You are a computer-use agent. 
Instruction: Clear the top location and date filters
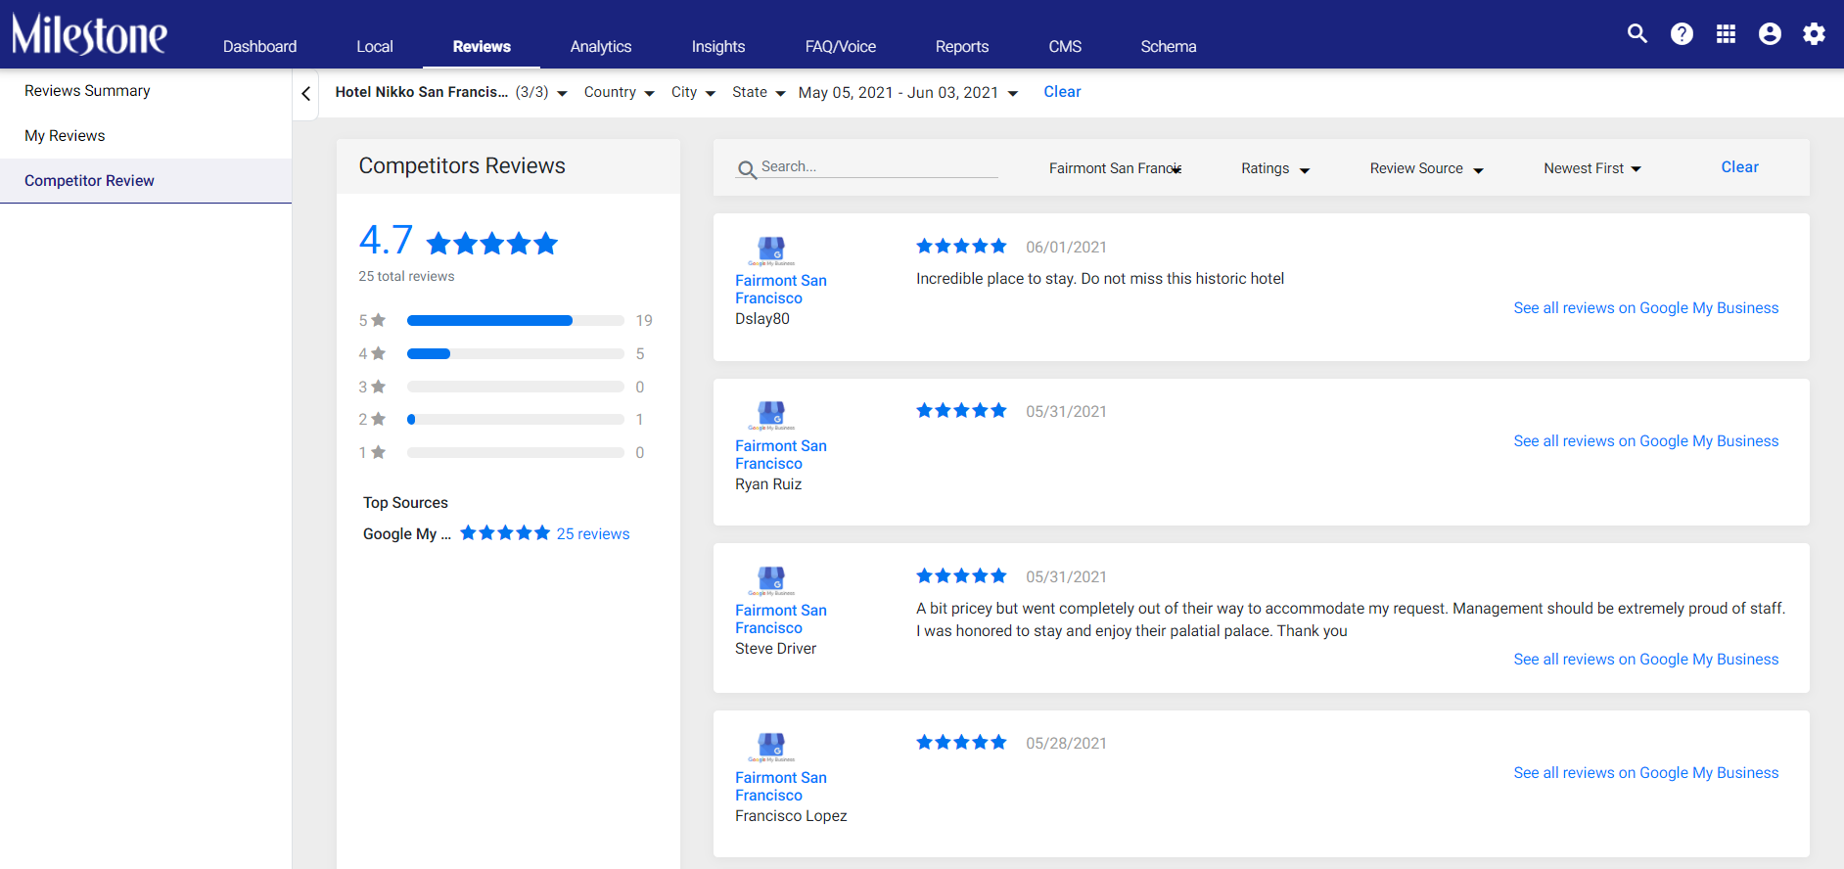pyautogui.click(x=1062, y=92)
